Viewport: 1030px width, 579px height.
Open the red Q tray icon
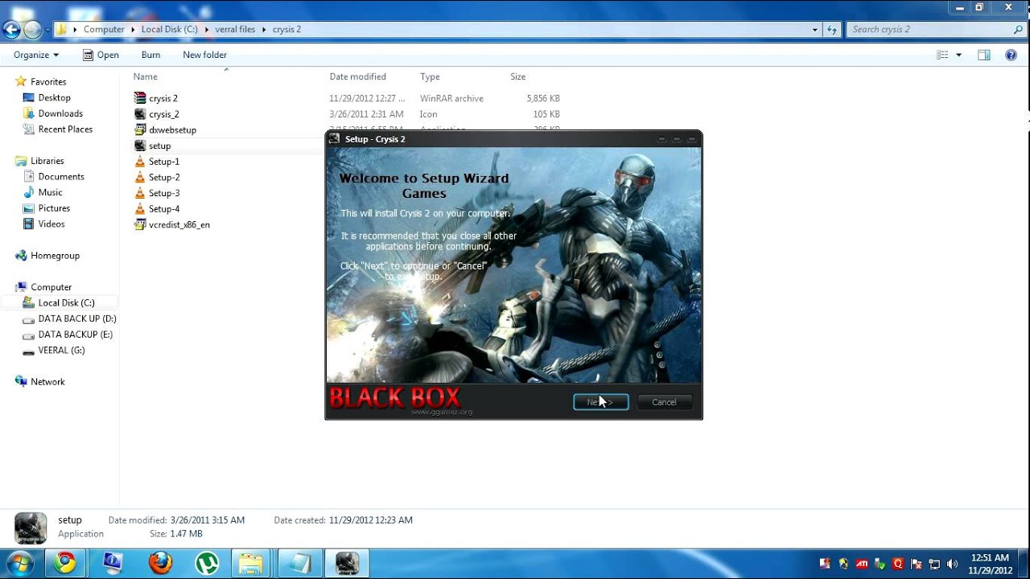[898, 564]
